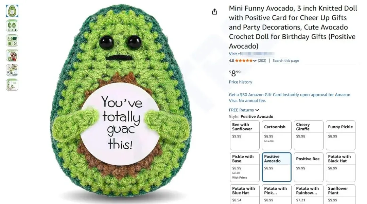Select Potato with Black Hat style
The width and height of the screenshot is (367, 204).
coord(340,167)
